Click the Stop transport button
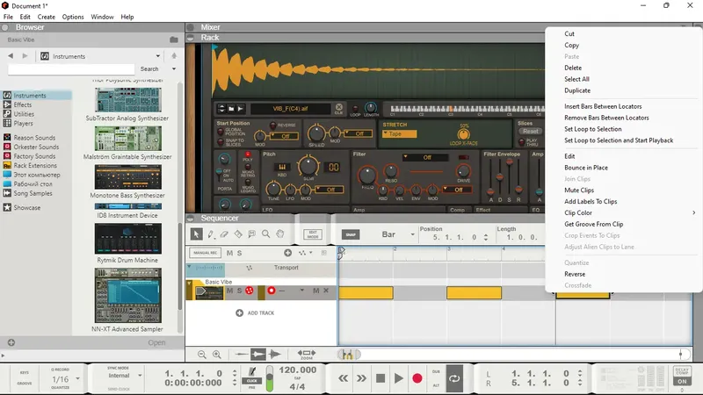This screenshot has width=703, height=395. click(380, 378)
